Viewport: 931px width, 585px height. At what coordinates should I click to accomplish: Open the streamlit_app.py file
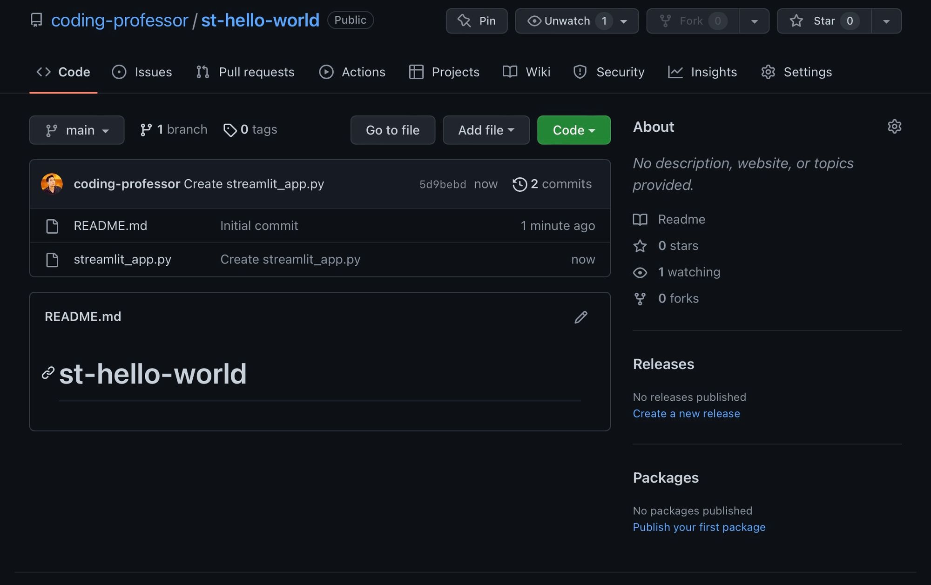pos(122,259)
